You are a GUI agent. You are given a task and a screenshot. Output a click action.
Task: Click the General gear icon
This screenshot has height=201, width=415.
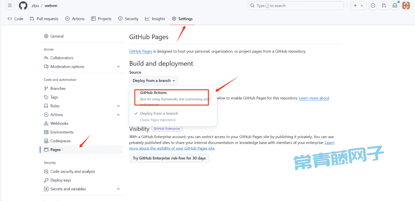point(46,36)
